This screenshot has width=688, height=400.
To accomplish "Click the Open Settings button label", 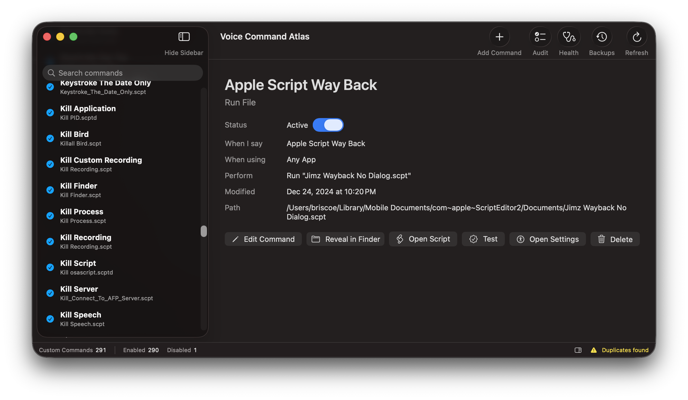I will (x=554, y=239).
